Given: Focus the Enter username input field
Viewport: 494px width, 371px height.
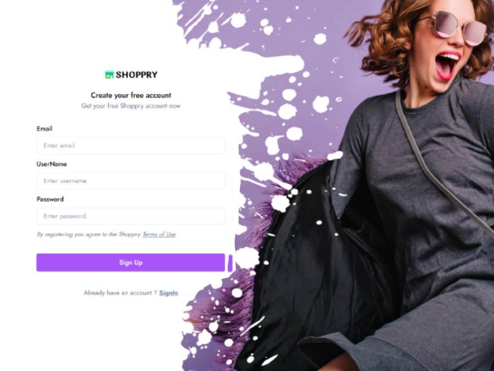Looking at the screenshot, I should tap(131, 181).
